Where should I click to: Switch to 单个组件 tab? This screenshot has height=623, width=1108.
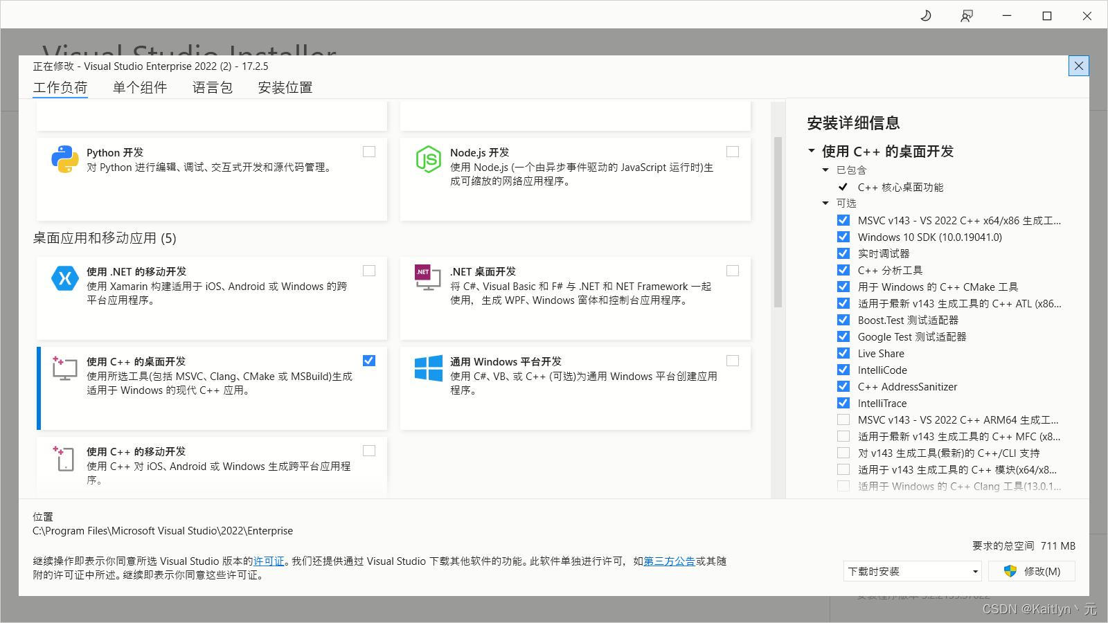140,88
